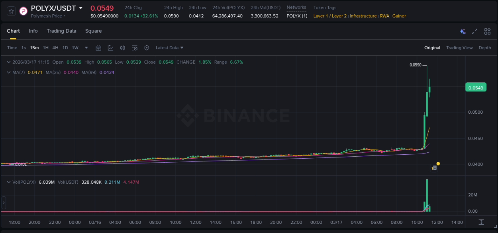Collapse the MA indicator row chevron
Screen dimensions: 498x233
click(x=8, y=72)
